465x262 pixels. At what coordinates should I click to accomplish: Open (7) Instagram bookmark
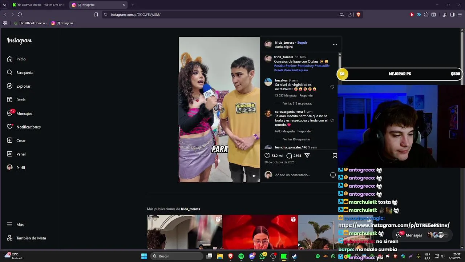62,23
